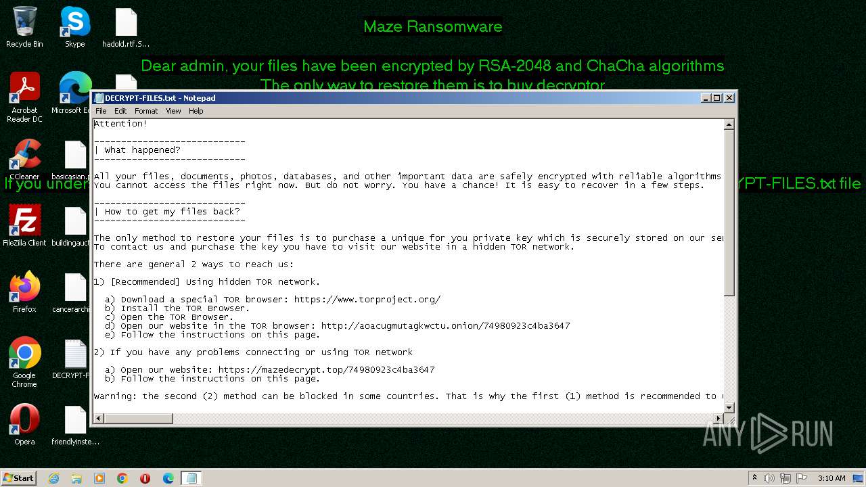
Task: Click the onion address text line
Action: (445, 326)
